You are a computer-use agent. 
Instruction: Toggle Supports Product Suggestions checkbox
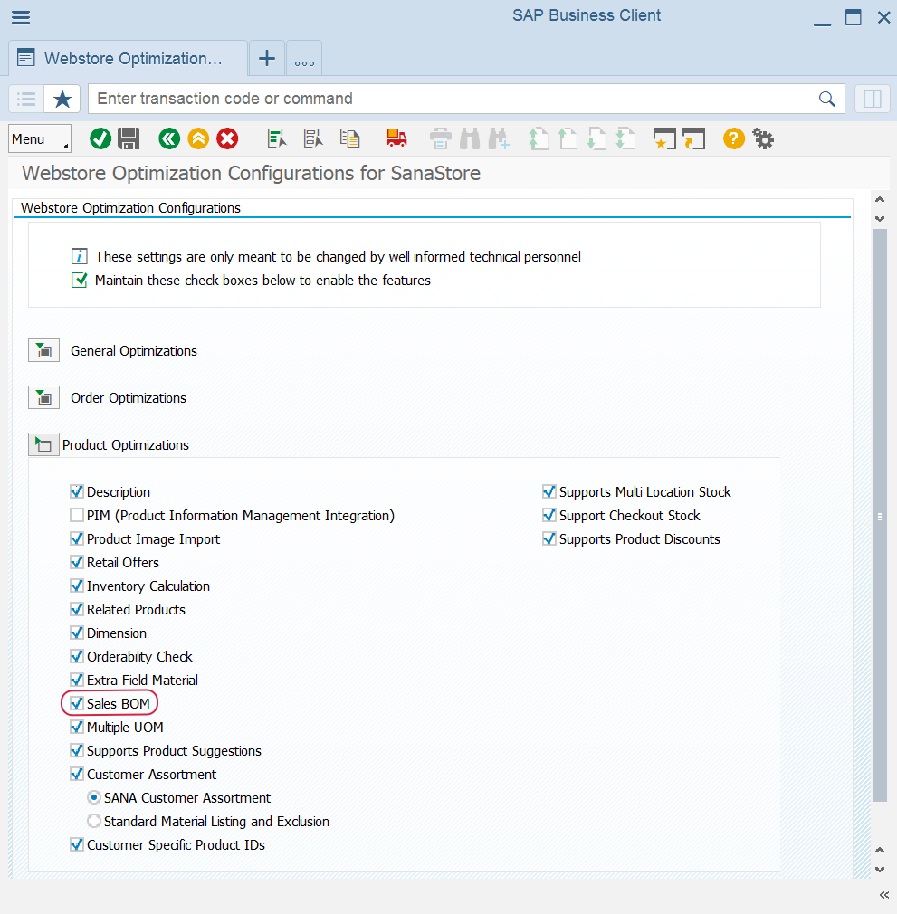click(76, 750)
